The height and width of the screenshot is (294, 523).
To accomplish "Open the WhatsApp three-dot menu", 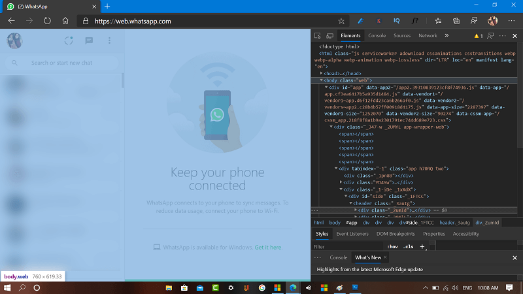I will [x=109, y=41].
